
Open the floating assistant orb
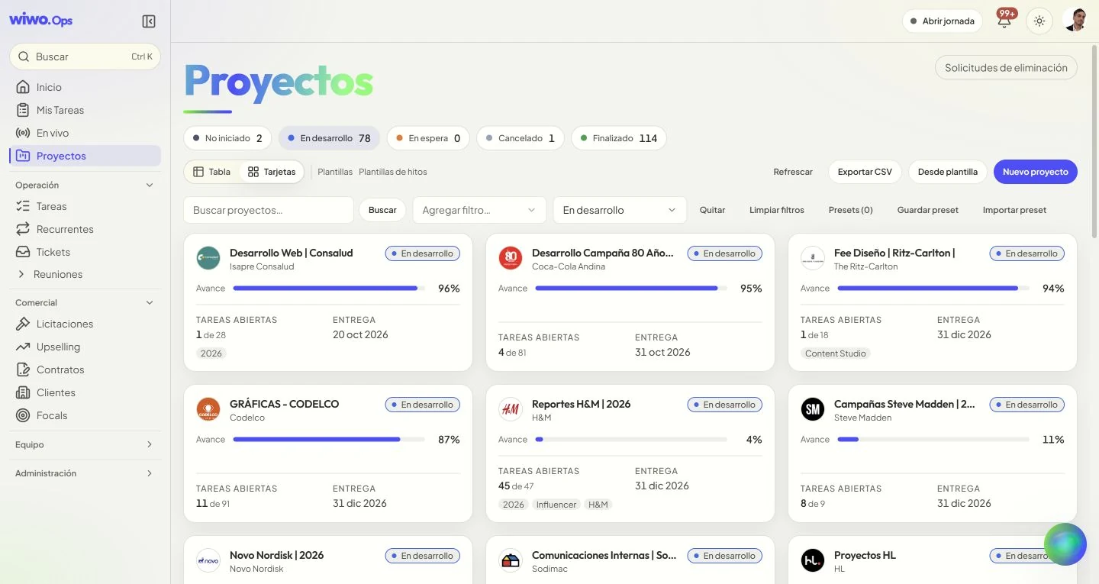pos(1065,544)
